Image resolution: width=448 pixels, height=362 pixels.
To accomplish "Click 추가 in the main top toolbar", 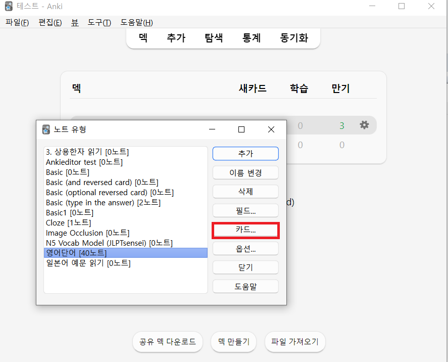I will pyautogui.click(x=176, y=38).
